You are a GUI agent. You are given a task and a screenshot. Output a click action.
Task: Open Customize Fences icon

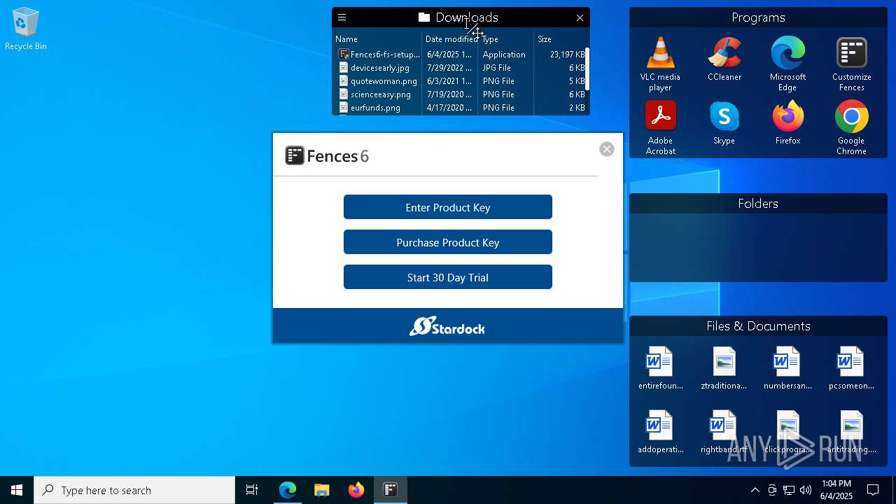(x=851, y=64)
